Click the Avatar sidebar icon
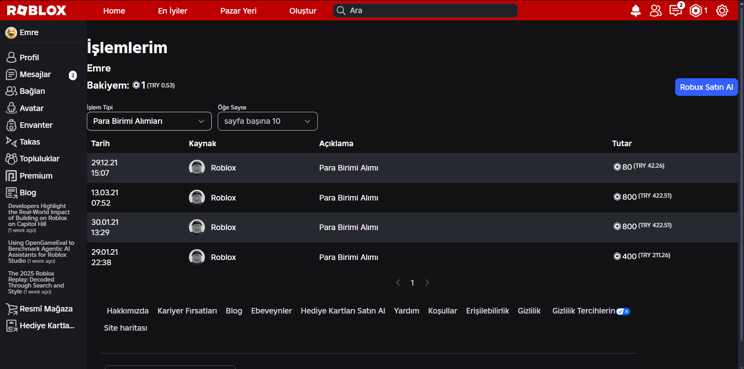Screen dimensions: 744x369 (11, 108)
